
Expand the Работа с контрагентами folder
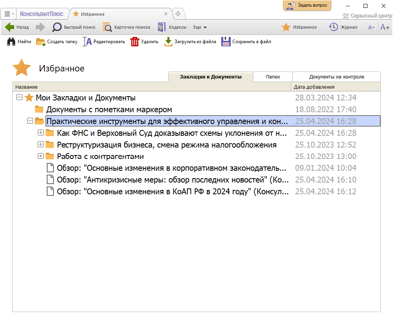click(x=40, y=156)
